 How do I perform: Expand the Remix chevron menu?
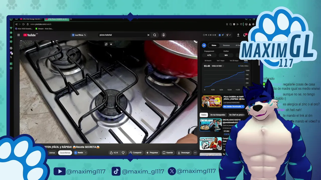coord(86,152)
